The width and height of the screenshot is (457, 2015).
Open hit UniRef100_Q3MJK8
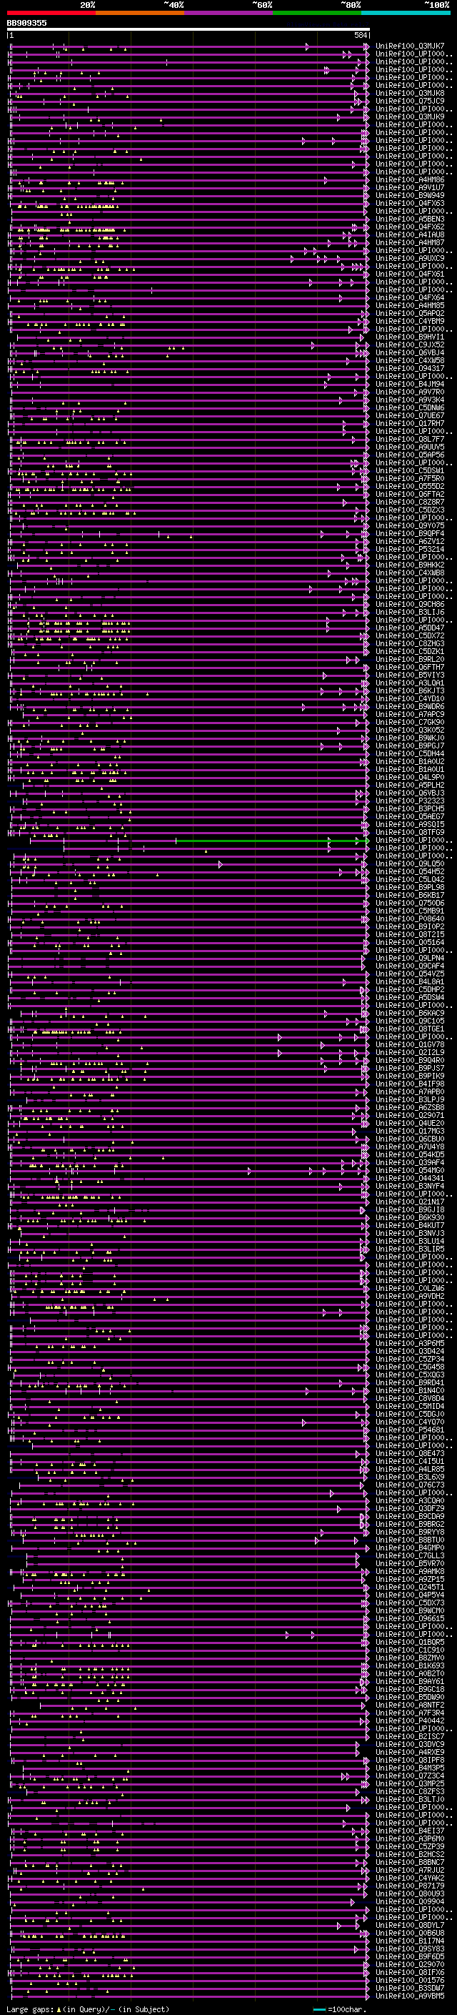pyautogui.click(x=410, y=93)
